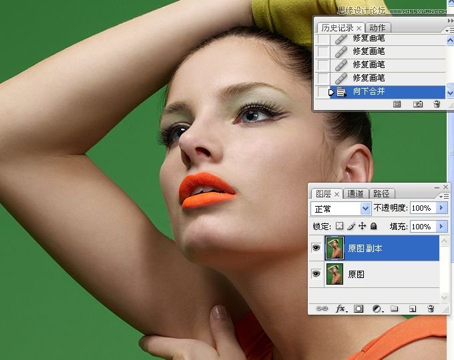Create new group folder icon
The image size is (454, 360).
pos(394,309)
